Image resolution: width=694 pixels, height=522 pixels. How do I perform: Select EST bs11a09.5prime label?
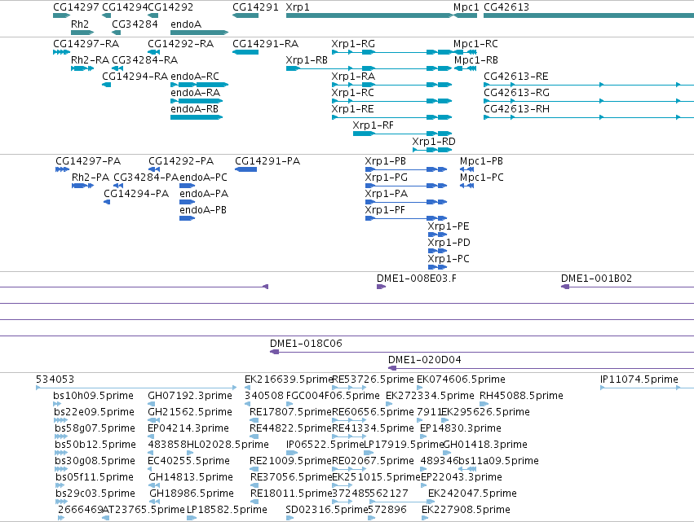point(498,461)
